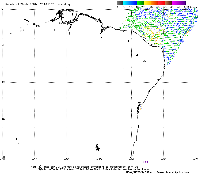Click the purple '1:25' time label
Image resolution: width=198 pixels, height=174 pixels.
tap(145, 162)
